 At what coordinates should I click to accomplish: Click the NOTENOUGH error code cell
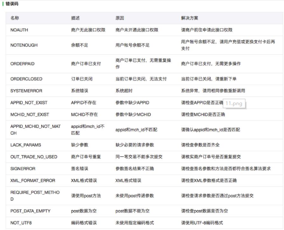24,45
